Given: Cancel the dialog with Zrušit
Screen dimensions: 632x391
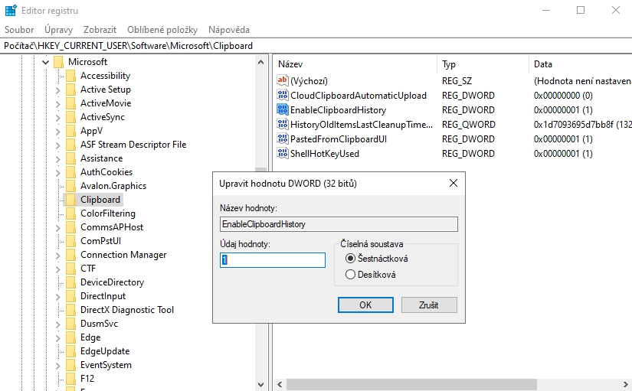Looking at the screenshot, I should pyautogui.click(x=429, y=305).
